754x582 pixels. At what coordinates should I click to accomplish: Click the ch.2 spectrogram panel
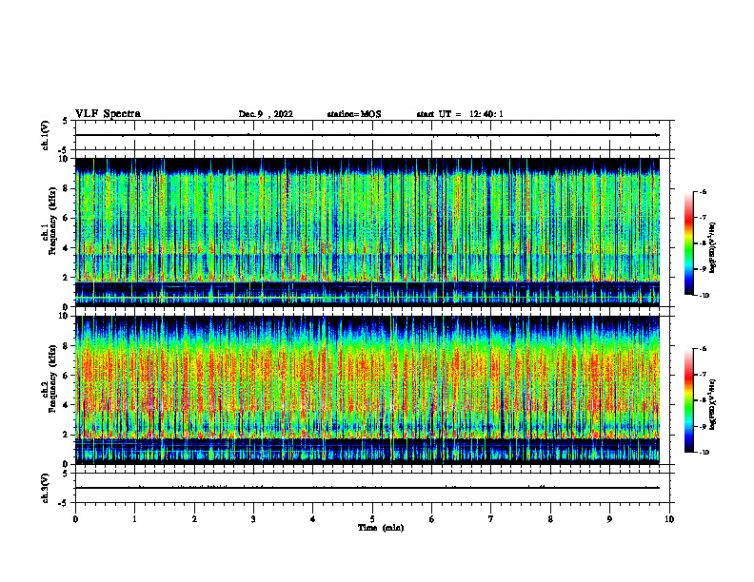pyautogui.click(x=367, y=390)
